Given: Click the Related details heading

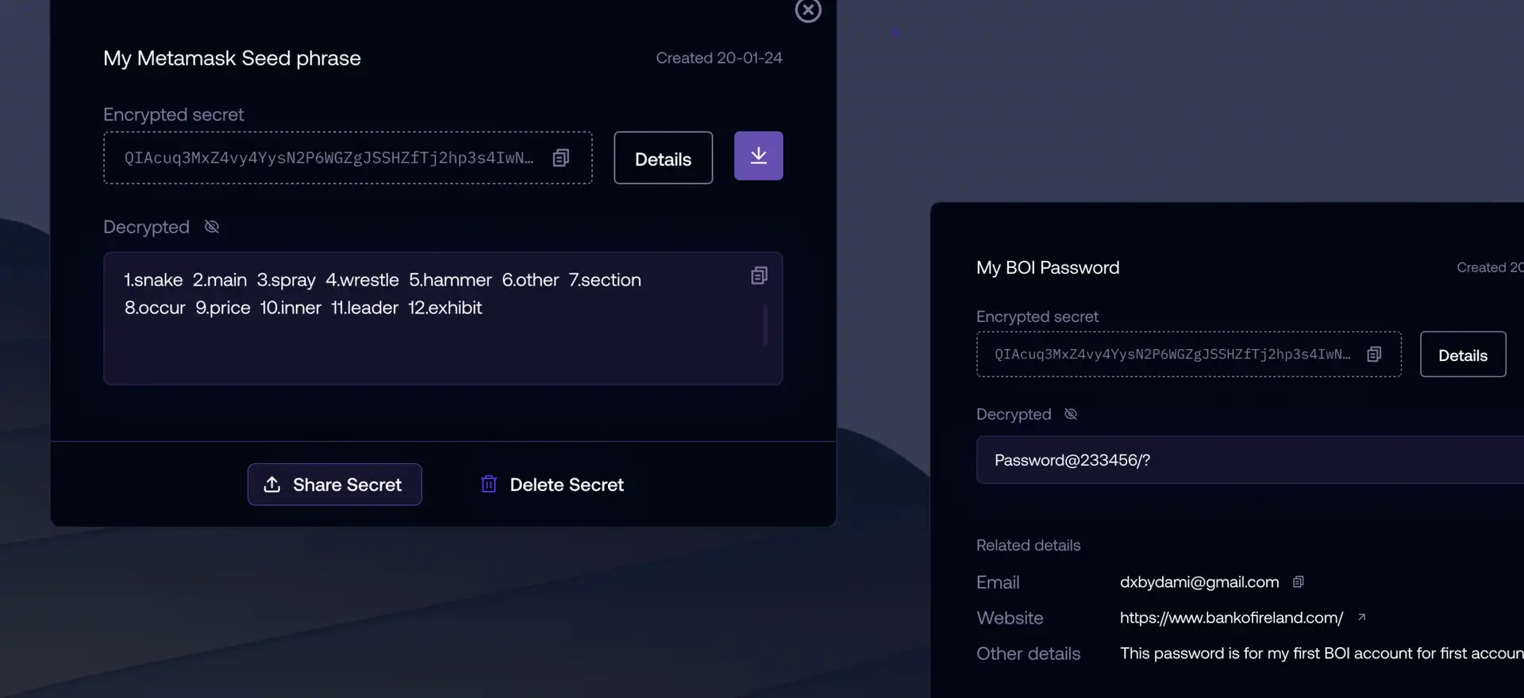Looking at the screenshot, I should click(x=1028, y=546).
